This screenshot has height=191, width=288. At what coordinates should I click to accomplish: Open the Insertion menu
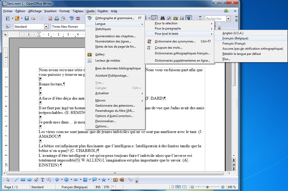50,11
